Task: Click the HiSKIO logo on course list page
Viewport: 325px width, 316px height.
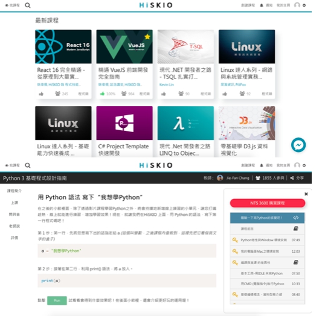Action: [156, 5]
